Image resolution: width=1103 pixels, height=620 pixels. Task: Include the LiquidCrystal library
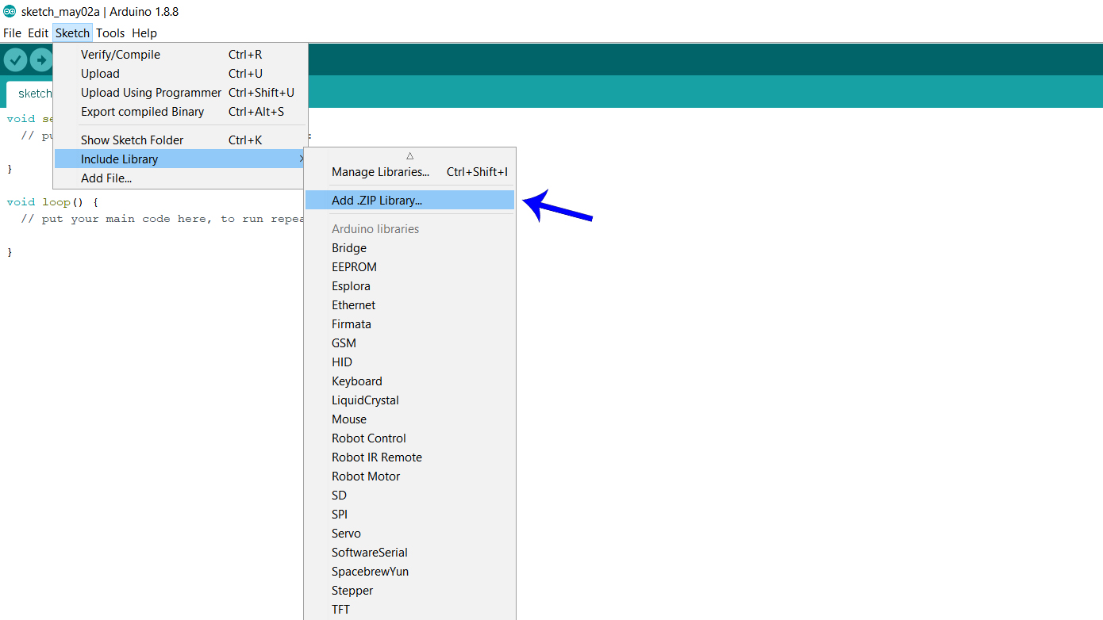365,400
